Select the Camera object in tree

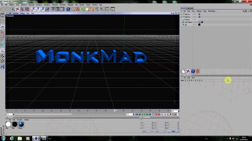coord(187,20)
